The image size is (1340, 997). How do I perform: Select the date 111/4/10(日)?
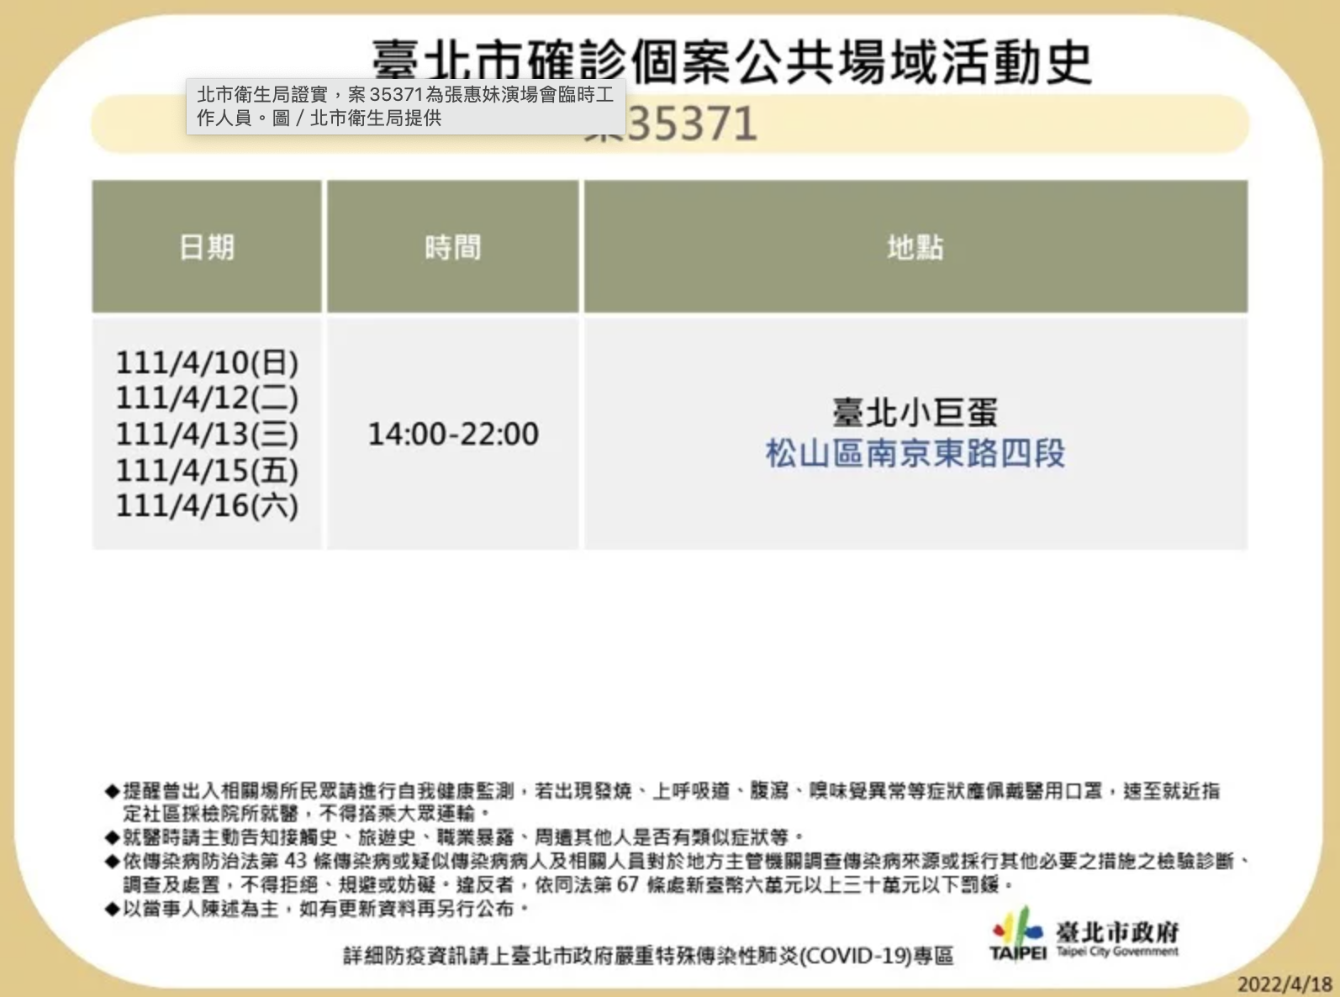click(207, 362)
